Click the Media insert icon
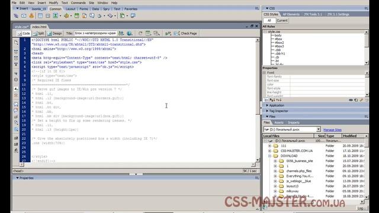Image resolution: width=379 pixels, height=213 pixels. click(x=66, y=16)
